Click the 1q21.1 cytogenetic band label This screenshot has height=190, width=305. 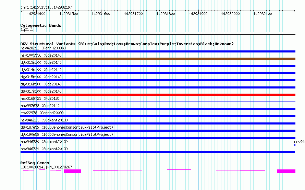click(27, 29)
